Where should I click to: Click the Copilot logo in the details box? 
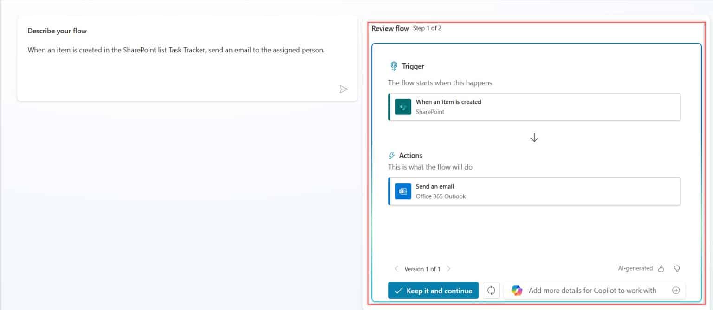[x=517, y=291]
